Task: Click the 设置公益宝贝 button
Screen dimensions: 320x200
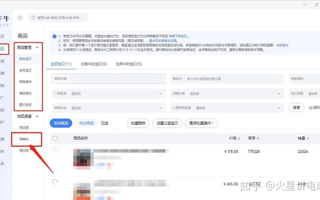Action: [167, 123]
